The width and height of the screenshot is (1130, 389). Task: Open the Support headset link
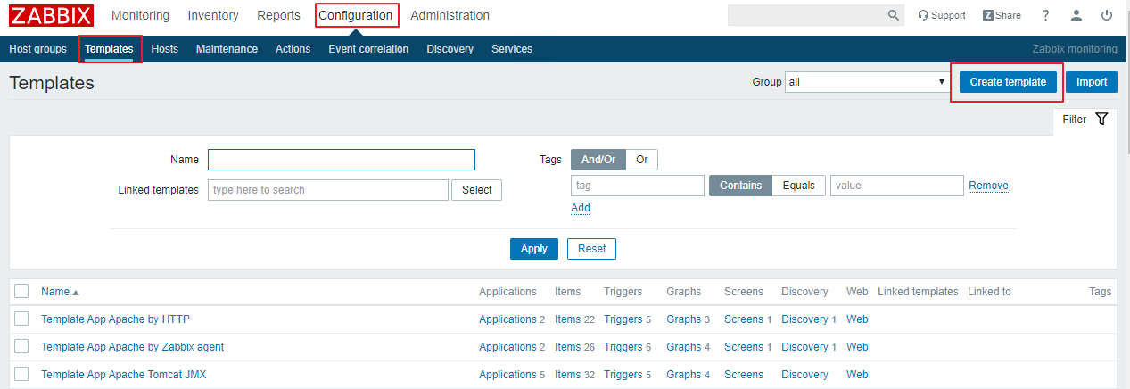coord(942,15)
